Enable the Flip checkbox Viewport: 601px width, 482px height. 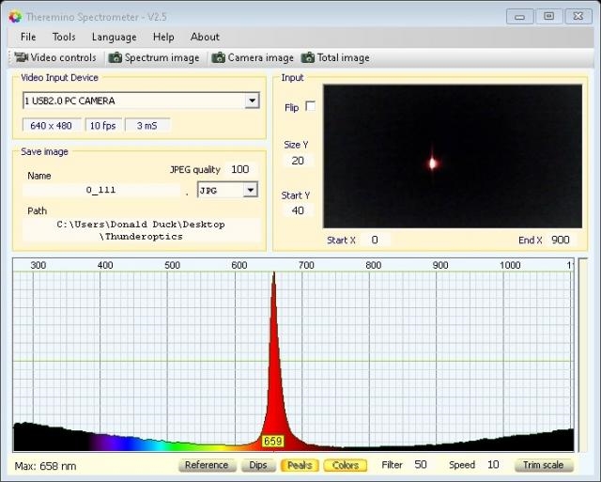click(311, 107)
